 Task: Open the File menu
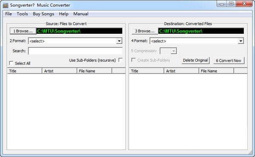(8, 14)
